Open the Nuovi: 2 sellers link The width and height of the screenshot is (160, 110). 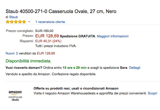pyautogui.click(x=12, y=53)
